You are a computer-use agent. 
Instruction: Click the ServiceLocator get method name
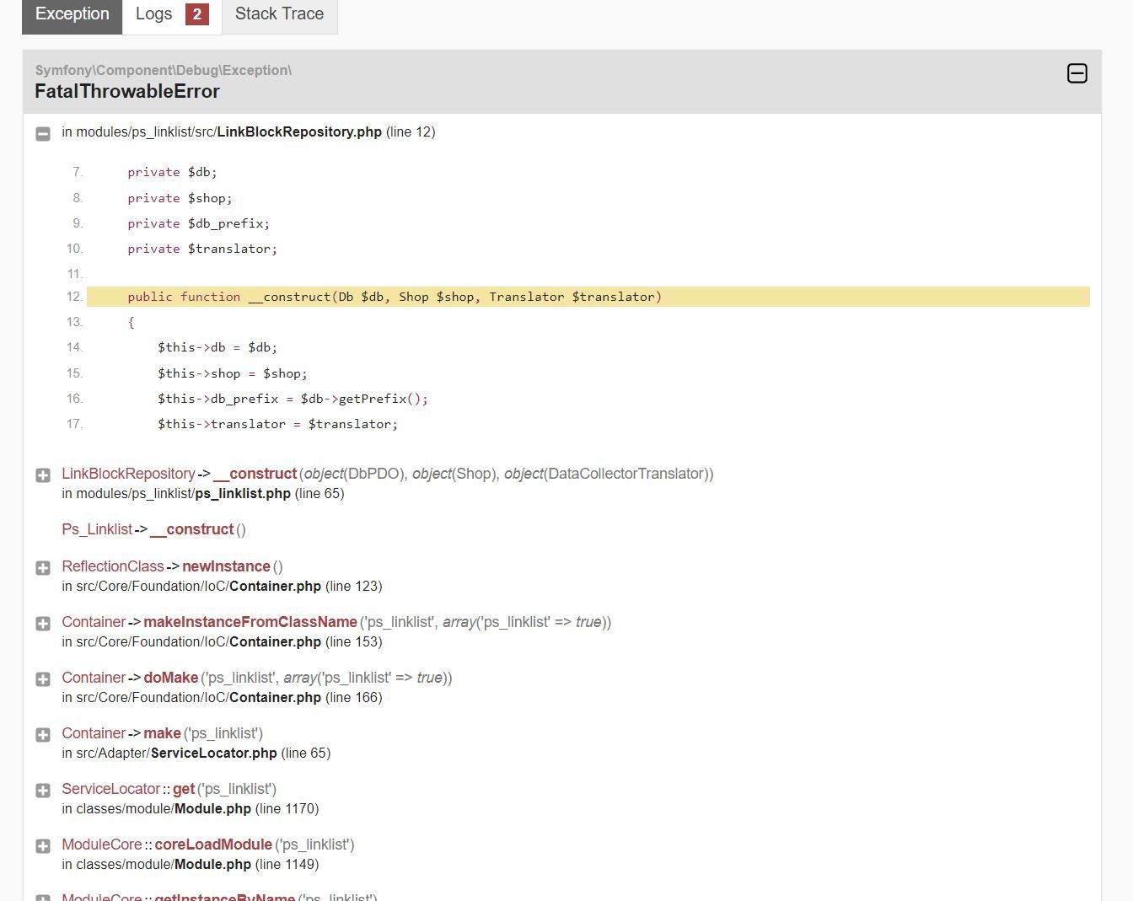click(184, 789)
